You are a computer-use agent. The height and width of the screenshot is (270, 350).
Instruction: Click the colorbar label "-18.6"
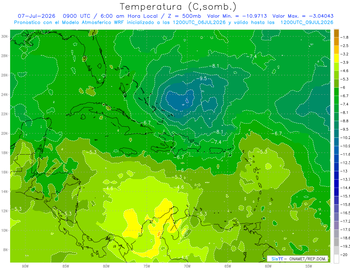pos(345,238)
